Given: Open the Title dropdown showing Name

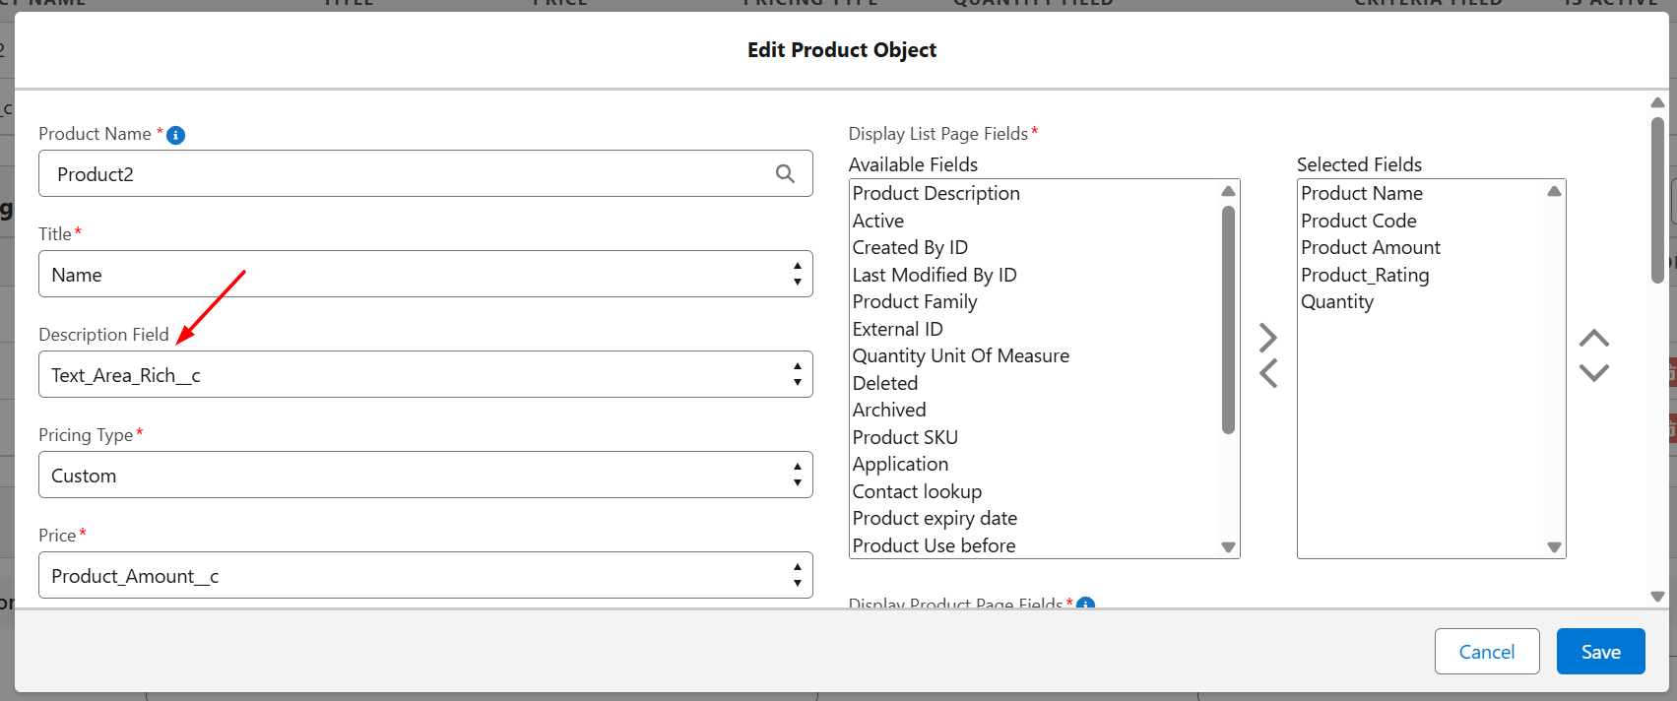Looking at the screenshot, I should point(424,275).
